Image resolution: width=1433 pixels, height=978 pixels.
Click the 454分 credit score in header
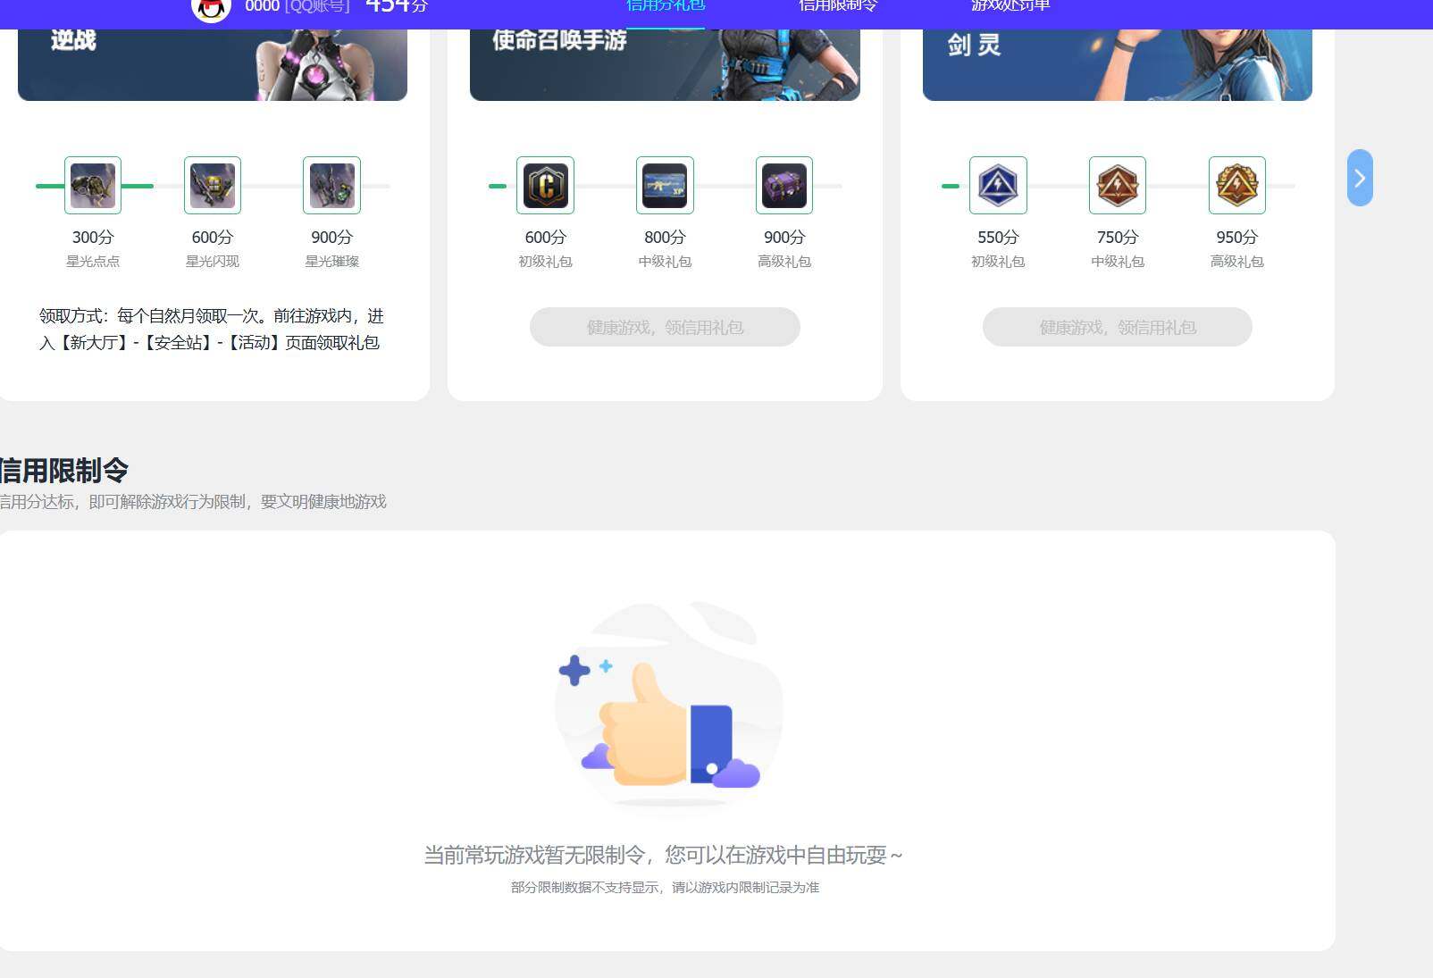pos(397,6)
